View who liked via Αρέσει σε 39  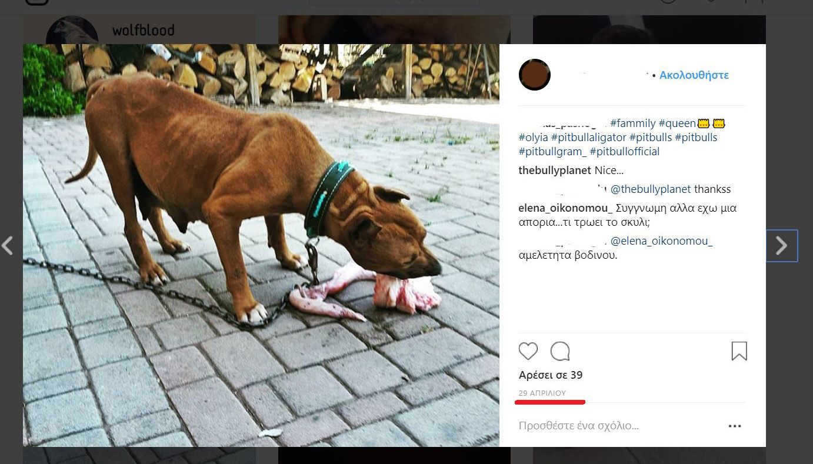550,375
